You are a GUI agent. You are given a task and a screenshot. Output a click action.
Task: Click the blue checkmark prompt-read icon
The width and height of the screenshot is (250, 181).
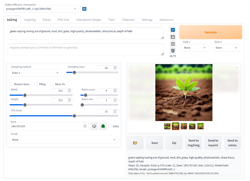coord(173,30)
